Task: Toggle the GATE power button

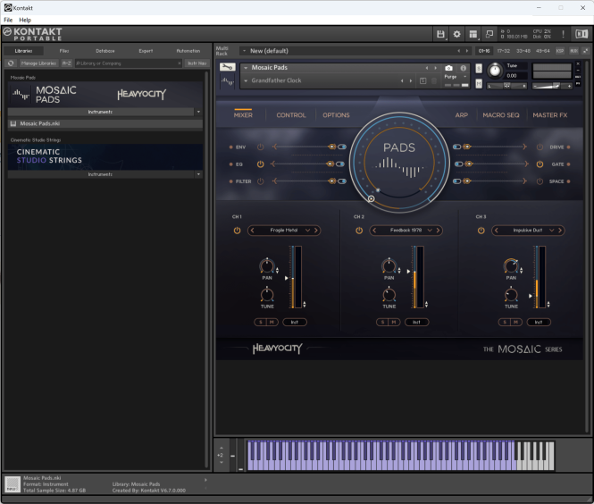Action: [540, 164]
